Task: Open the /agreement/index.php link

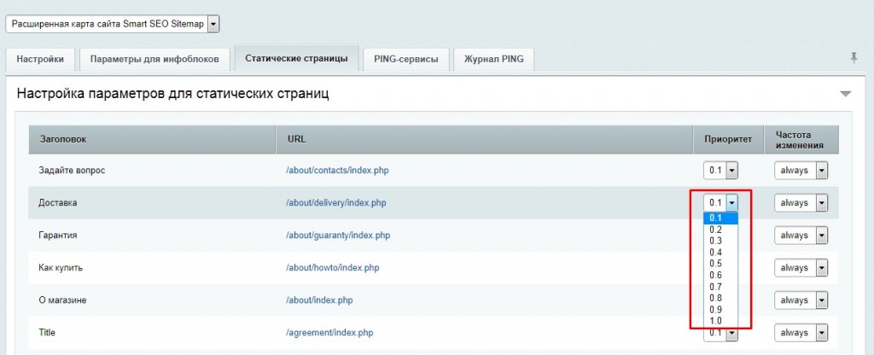Action: pos(329,333)
